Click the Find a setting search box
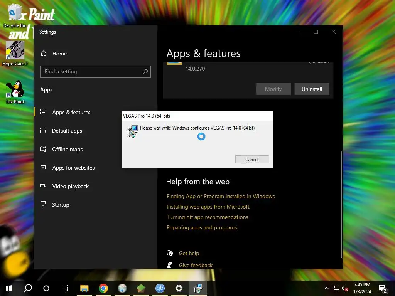 tap(96, 71)
